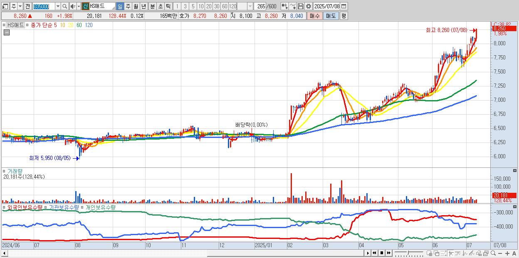Click the search magnifier next to stock code
The width and height of the screenshot is (519, 258).
65,6
